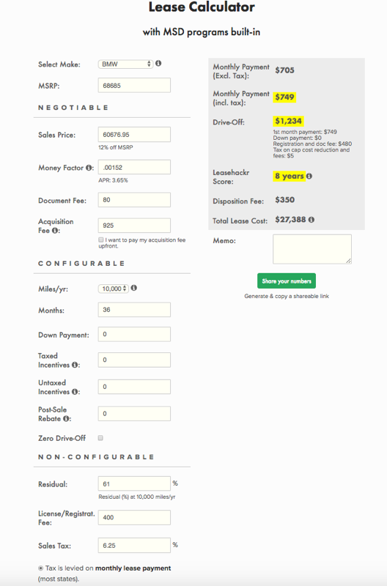This screenshot has height=586, width=387.
Task: Enable the Zero Drive-Off checkbox
Action: 100,438
